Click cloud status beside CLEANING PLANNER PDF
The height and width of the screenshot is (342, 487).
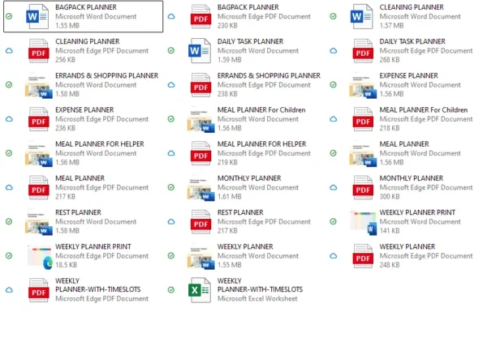[x=9, y=50]
